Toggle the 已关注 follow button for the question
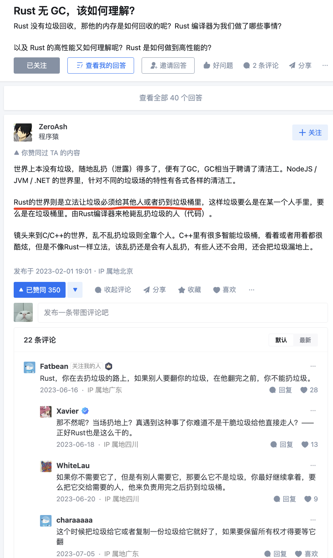Viewport: 333px width, 558px height. pyautogui.click(x=37, y=65)
